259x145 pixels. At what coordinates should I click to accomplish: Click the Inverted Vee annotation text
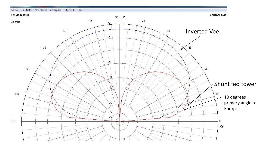click(202, 31)
